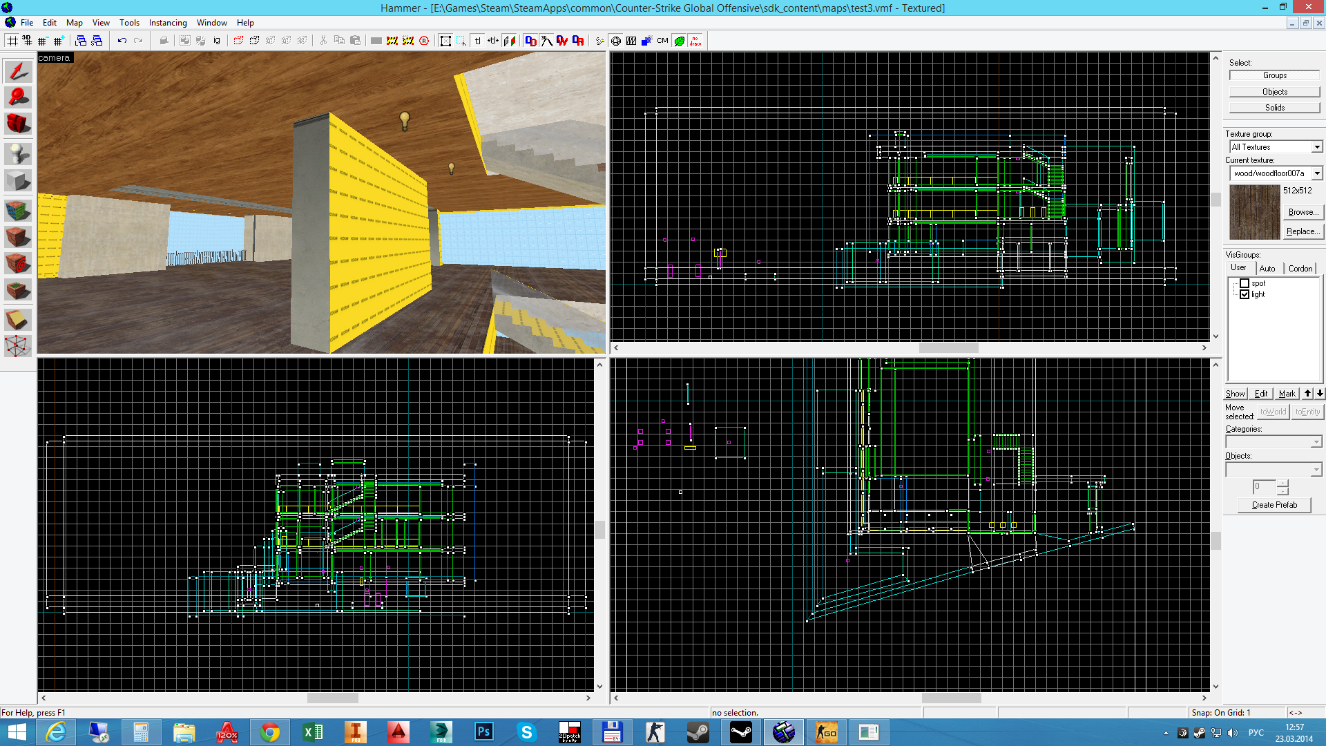This screenshot has height=746, width=1326.
Task: Switch to the User VisGroups tab
Action: [1238, 268]
